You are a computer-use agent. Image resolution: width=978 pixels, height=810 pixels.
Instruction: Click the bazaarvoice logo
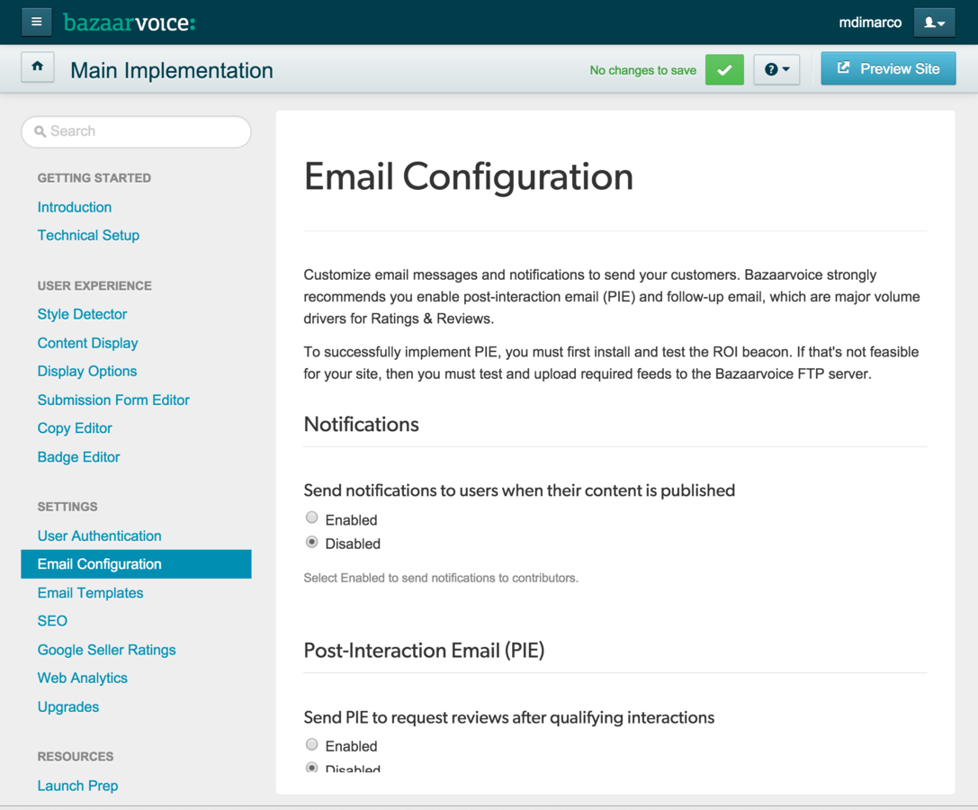(x=130, y=23)
